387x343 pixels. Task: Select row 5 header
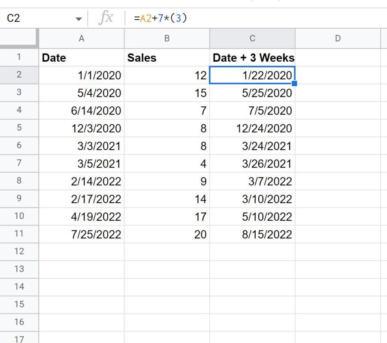coord(19,128)
